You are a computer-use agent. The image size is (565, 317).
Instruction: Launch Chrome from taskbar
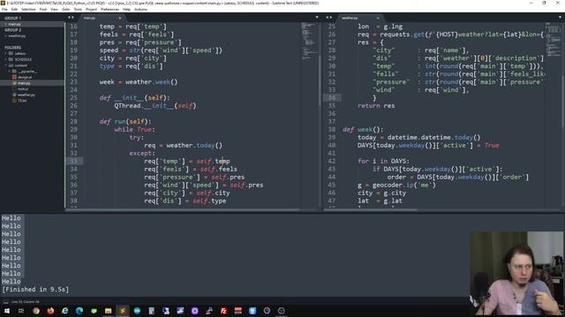point(36,311)
